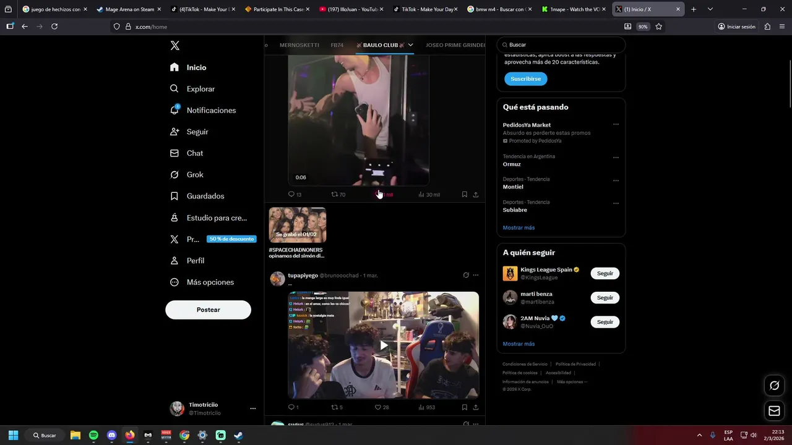This screenshot has height=445, width=792.
Task: Open Notificaciones in the sidebar
Action: [203, 110]
